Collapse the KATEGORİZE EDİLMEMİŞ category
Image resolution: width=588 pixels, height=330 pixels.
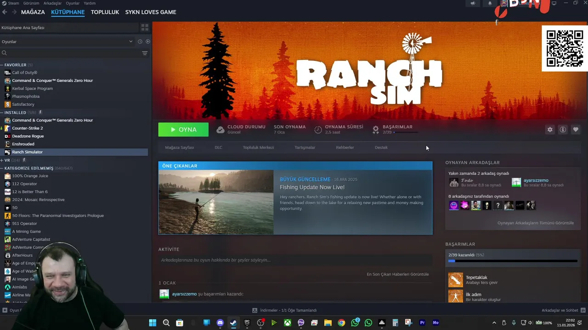pos(2,168)
